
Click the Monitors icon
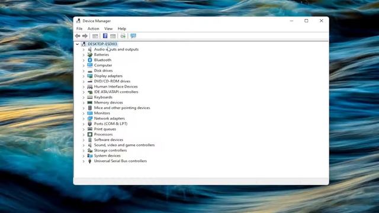tap(89, 113)
